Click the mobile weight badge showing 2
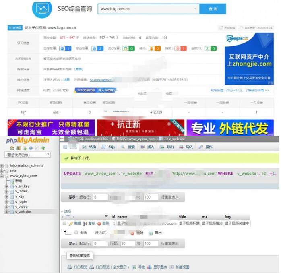The image size is (281, 273). click(97, 48)
